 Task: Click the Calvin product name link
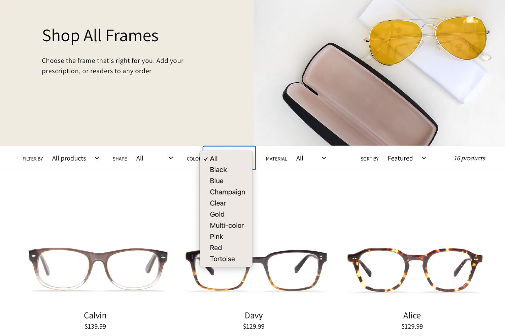[x=95, y=316]
